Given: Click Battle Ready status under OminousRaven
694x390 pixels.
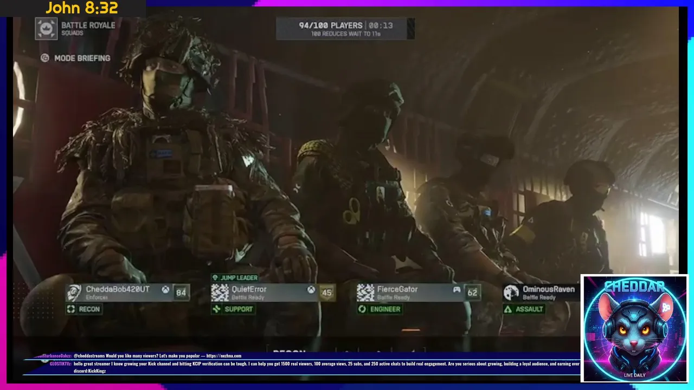Looking at the screenshot, I should 539,297.
